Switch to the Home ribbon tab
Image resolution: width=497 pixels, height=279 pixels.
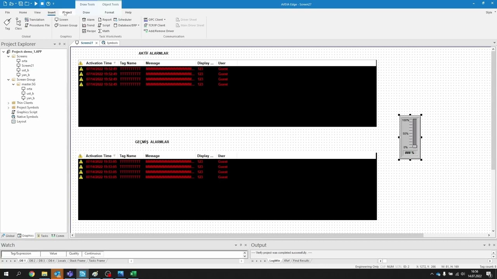pos(23,12)
